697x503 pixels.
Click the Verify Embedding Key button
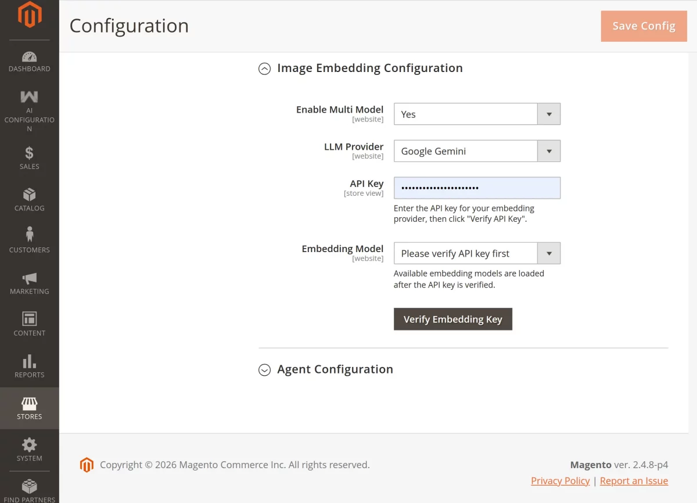coord(453,319)
